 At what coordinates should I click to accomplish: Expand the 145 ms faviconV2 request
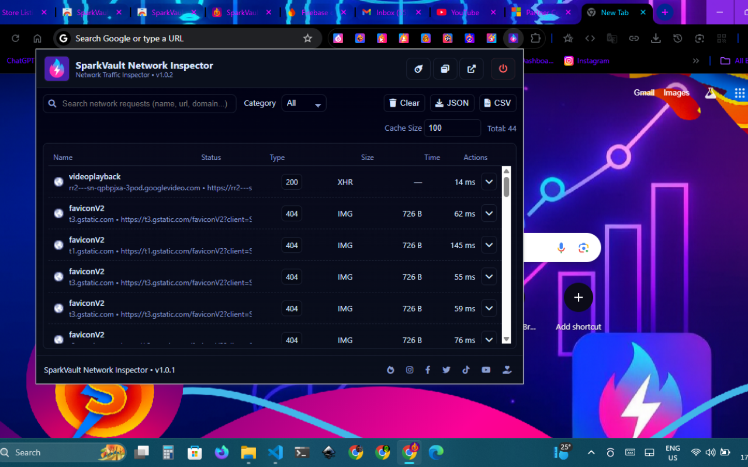(489, 245)
